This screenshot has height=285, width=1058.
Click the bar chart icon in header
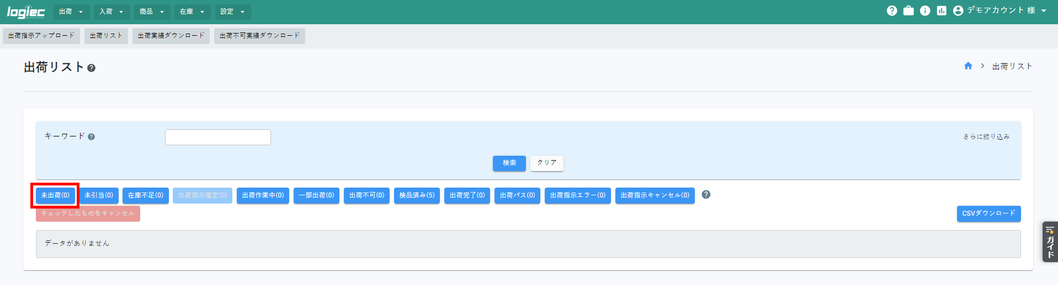941,11
